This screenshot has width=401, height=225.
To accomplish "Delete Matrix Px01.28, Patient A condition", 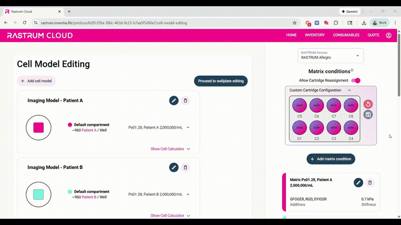I will click(x=370, y=182).
